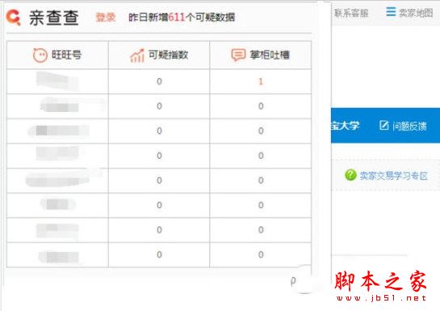The image size is (440, 311).
Task: Click the 可疑指数 chart icon
Action: (137, 55)
